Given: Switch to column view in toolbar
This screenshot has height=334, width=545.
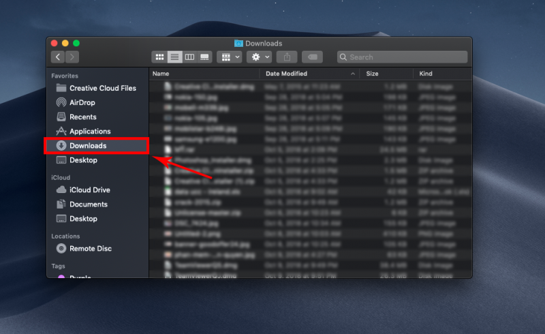Looking at the screenshot, I should [x=189, y=57].
